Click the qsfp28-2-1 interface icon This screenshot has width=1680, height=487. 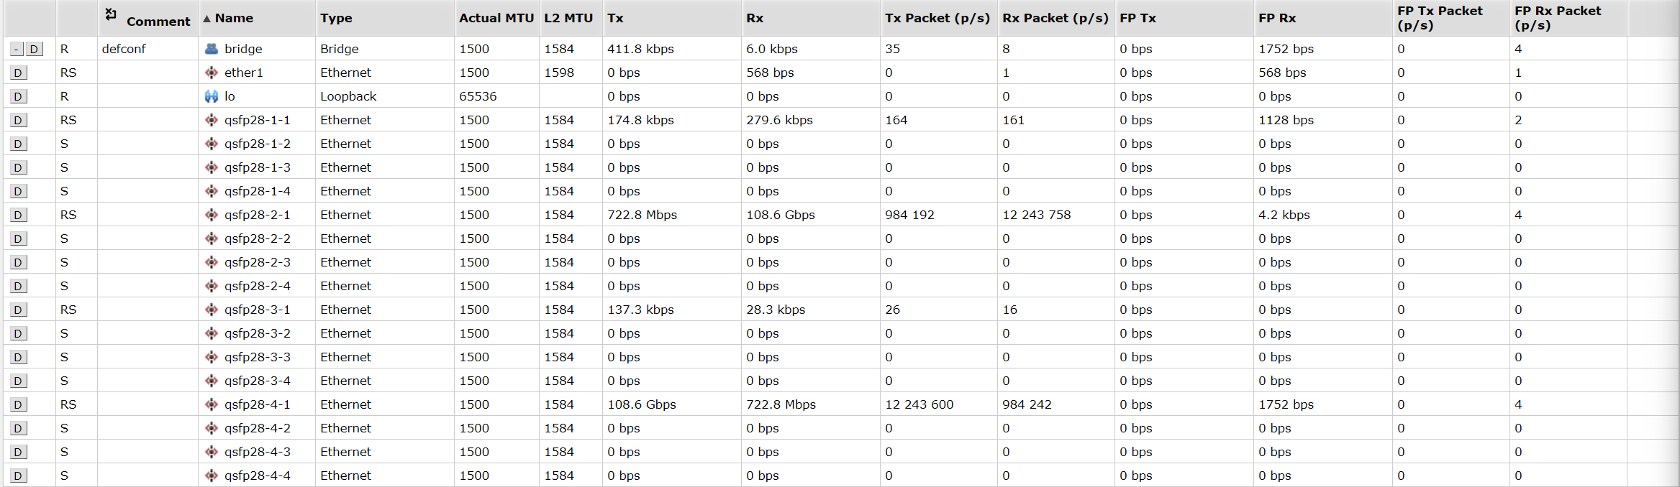pos(211,215)
